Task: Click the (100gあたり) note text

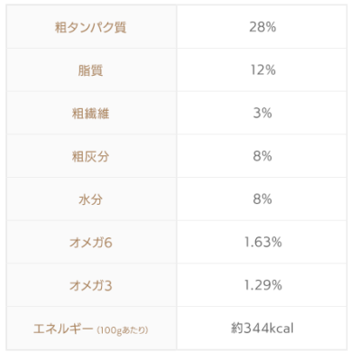Action: click(123, 330)
